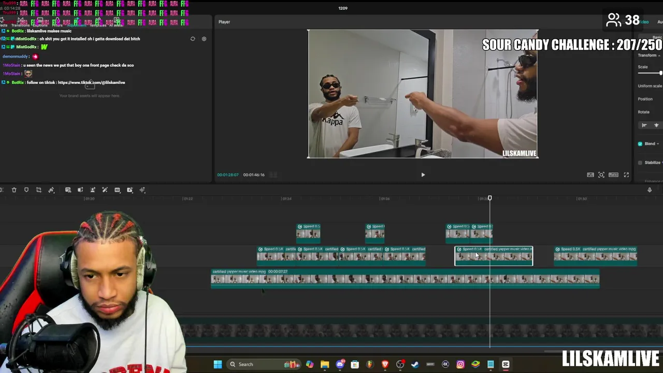Click the bottom audio waveform track
This screenshot has width=663, height=373.
(x=421, y=332)
